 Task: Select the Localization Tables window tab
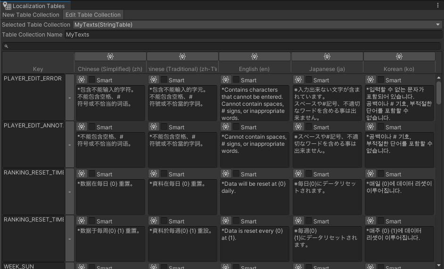(35, 6)
